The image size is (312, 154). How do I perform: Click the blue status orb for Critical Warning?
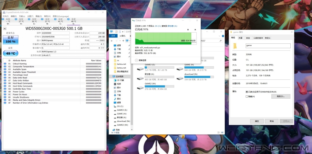tap(5, 64)
